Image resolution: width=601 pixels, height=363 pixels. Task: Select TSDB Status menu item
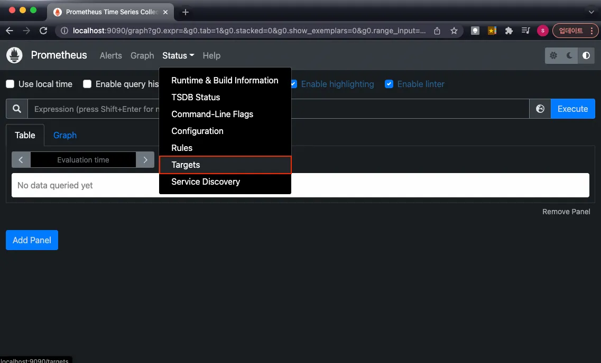pos(225,97)
